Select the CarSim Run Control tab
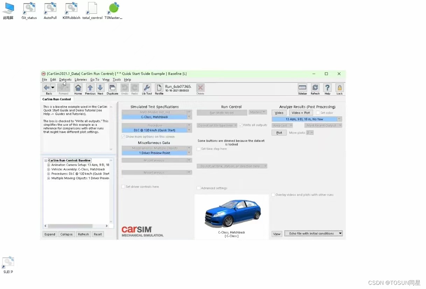Screen dimensions: 426x289 (56, 99)
